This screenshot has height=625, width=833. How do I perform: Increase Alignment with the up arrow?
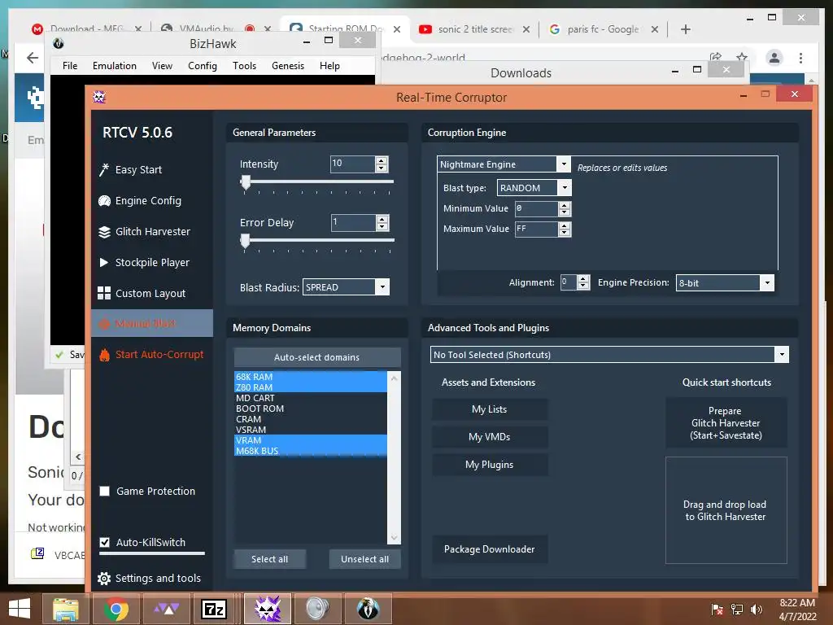583,279
